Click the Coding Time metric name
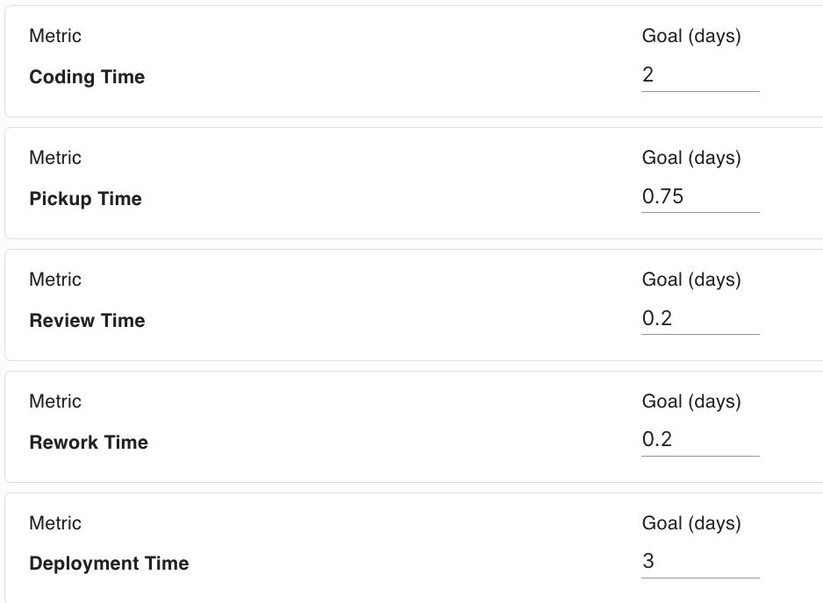Screen dimensions: 823x603 pyautogui.click(x=87, y=77)
